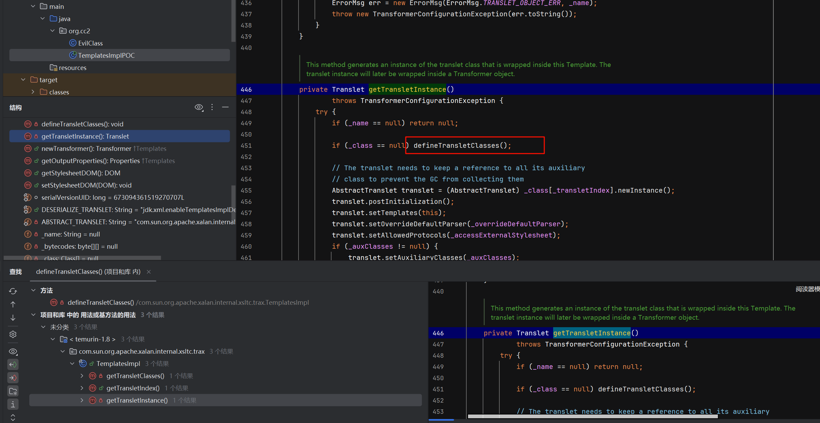820x423 pixels.
Task: Rerun the find usages search
Action: pos(13,291)
